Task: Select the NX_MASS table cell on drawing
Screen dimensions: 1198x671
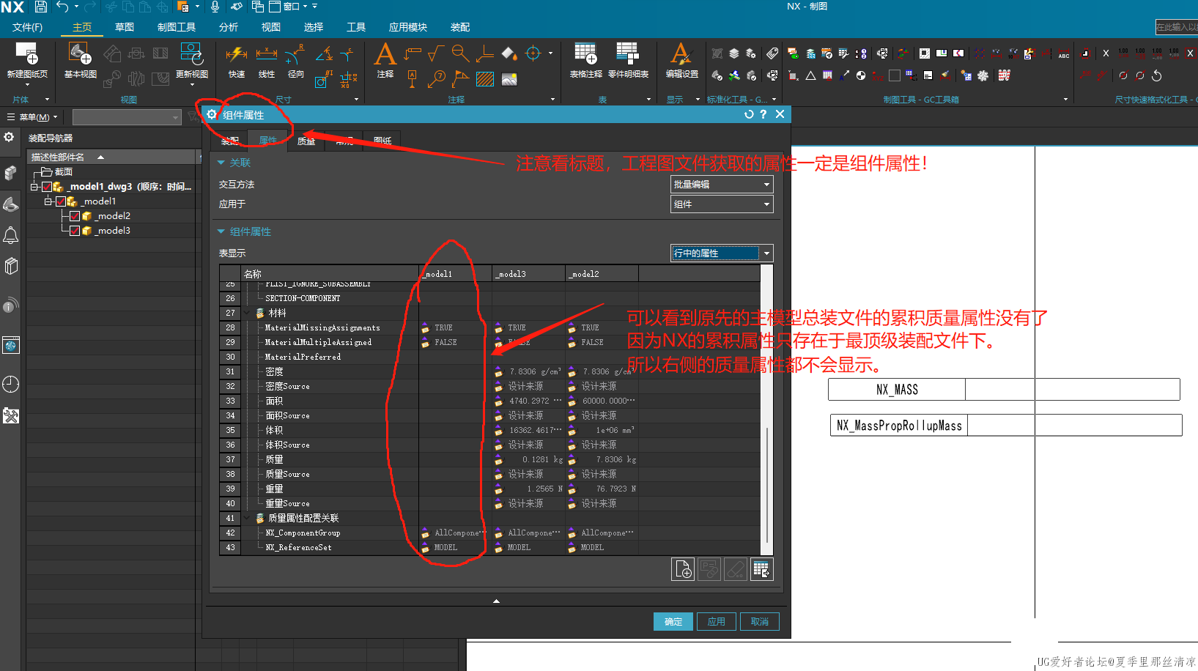Action: pyautogui.click(x=897, y=390)
